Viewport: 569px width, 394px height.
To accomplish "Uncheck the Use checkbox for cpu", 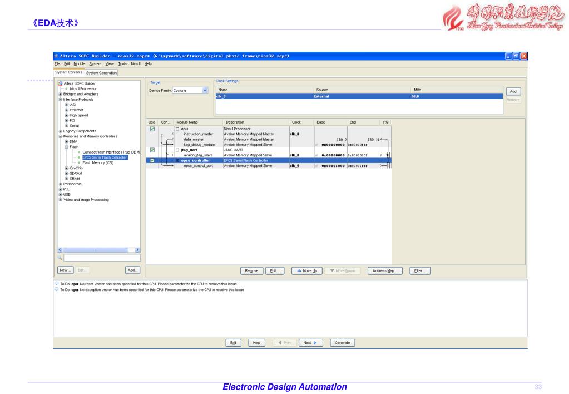I will coord(152,129).
